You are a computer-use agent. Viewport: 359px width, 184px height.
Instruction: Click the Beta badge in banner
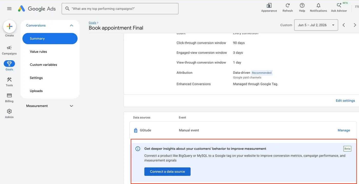click(347, 149)
